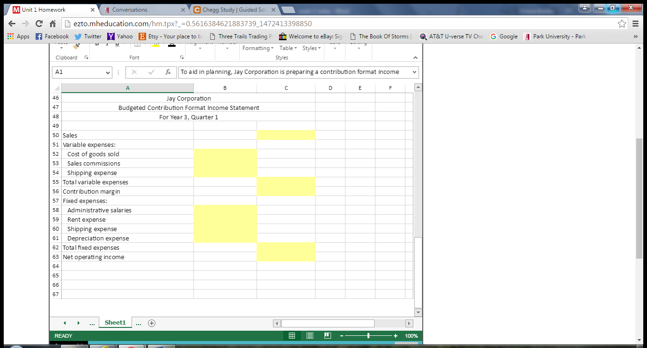The height and width of the screenshot is (348, 647).
Task: Click the Insert Function fx icon
Action: pos(168,72)
